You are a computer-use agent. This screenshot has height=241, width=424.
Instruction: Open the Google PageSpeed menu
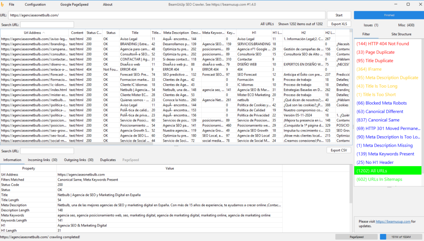[x=75, y=5]
